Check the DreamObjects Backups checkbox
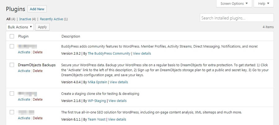The height and width of the screenshot is (125, 279). 12,65
